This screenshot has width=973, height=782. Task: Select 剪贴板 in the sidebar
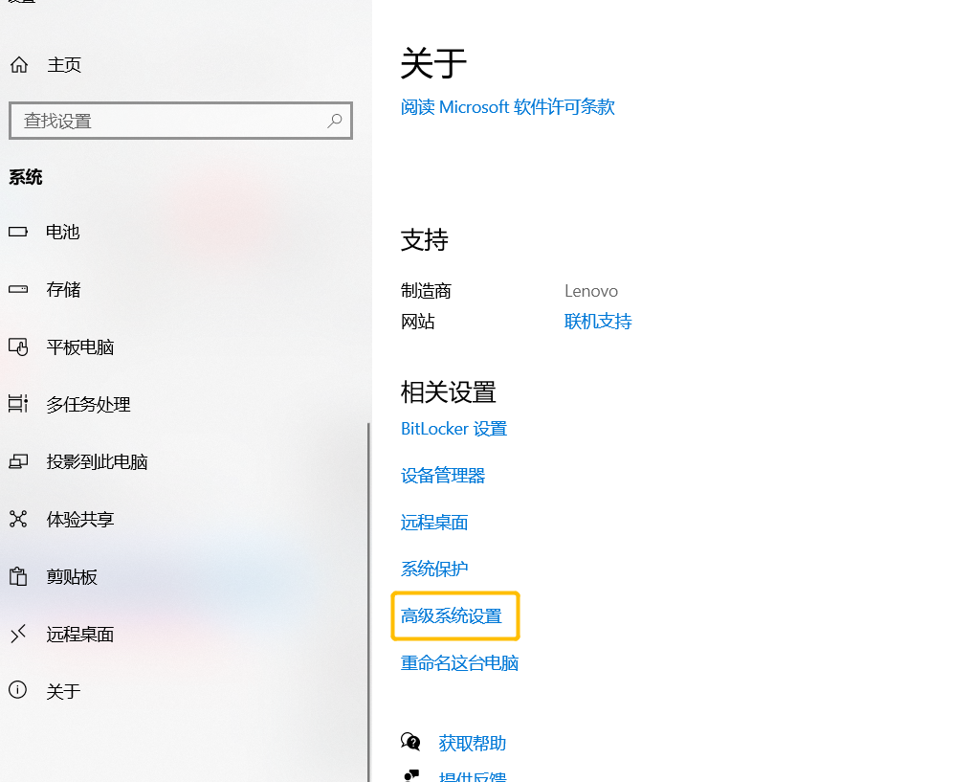[72, 576]
